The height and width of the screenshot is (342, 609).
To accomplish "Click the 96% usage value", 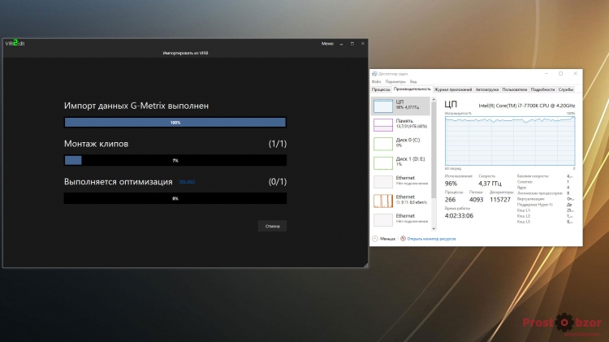I will coord(451,184).
